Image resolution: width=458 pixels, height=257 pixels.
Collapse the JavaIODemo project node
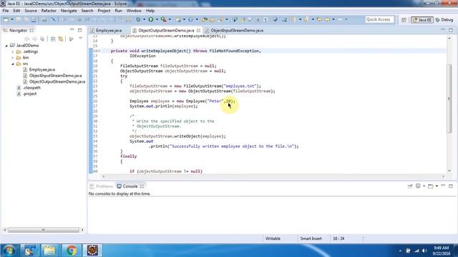(x=6, y=46)
